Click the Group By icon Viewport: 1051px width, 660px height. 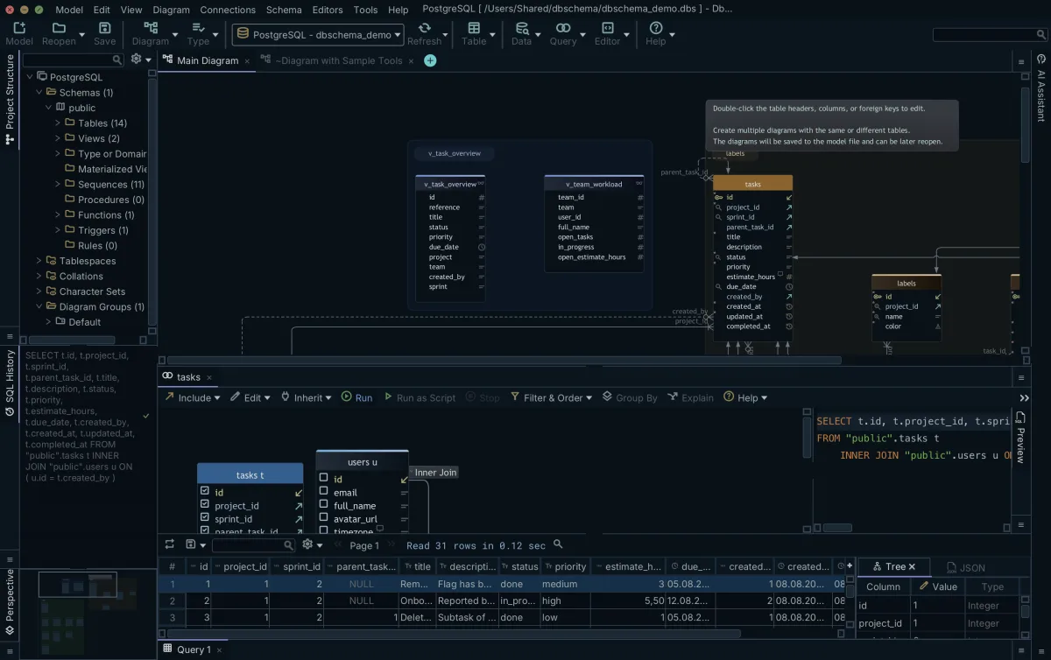607,397
